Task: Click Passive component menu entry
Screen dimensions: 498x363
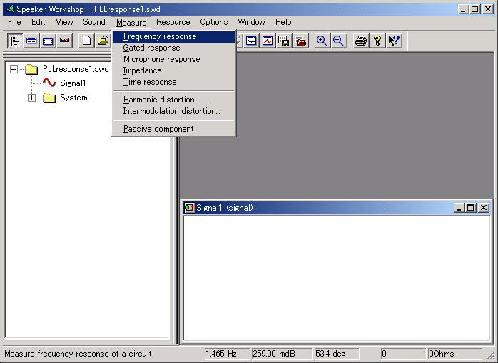Action: (158, 129)
